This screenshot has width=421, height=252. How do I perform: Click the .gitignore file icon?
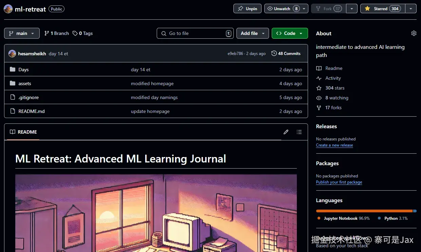point(13,97)
